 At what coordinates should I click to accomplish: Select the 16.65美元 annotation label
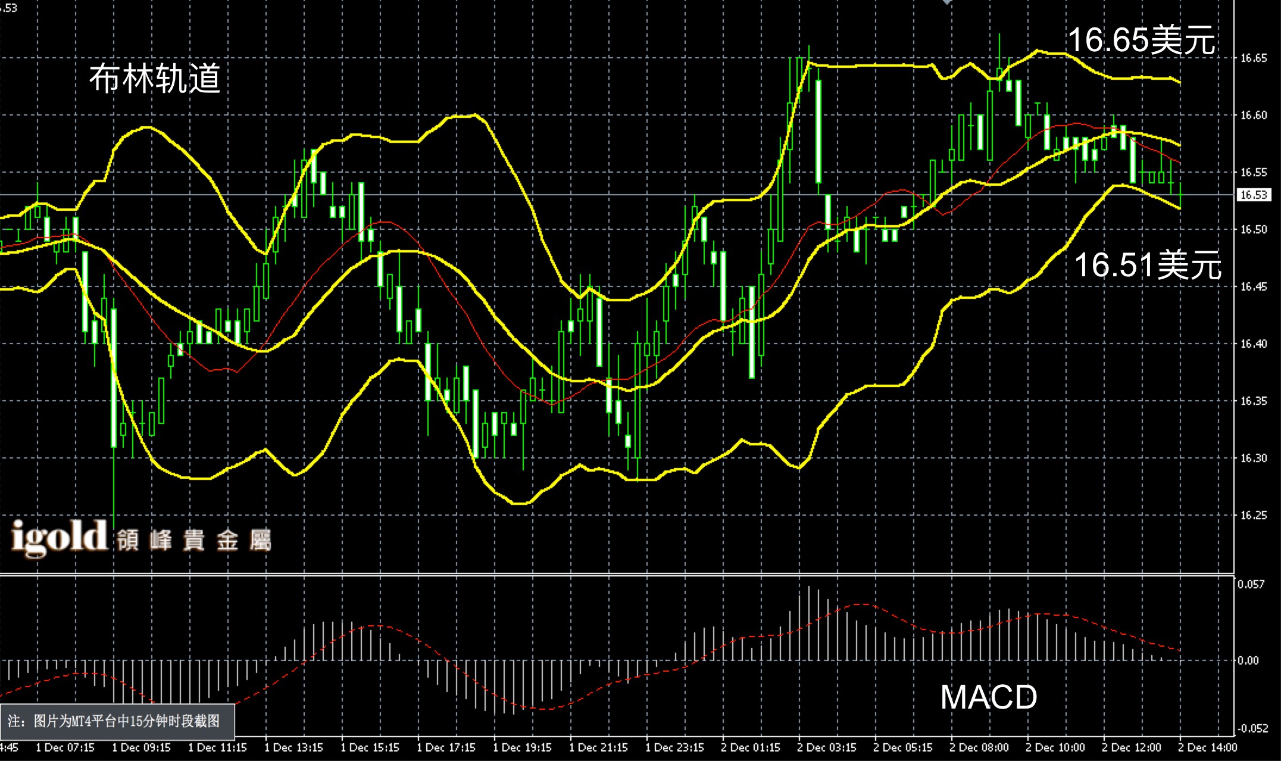tap(1141, 40)
